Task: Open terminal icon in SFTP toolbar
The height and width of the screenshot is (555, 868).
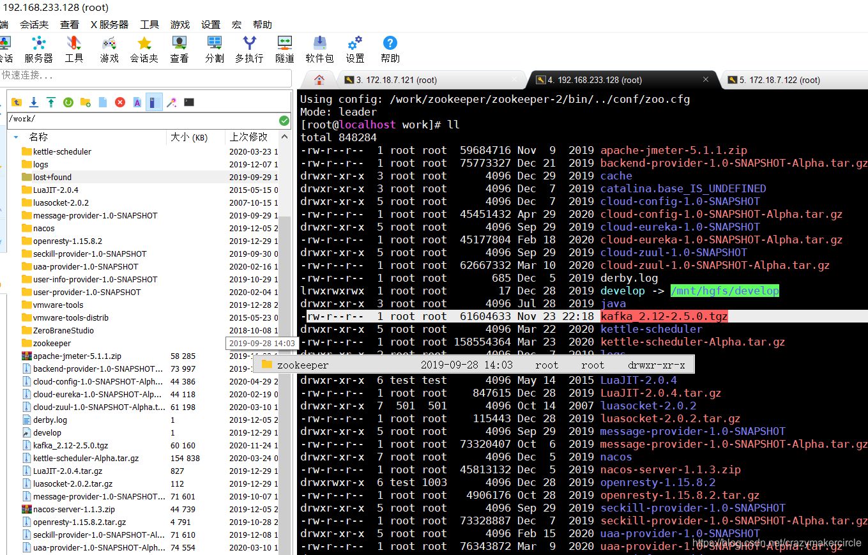Action: [x=189, y=102]
